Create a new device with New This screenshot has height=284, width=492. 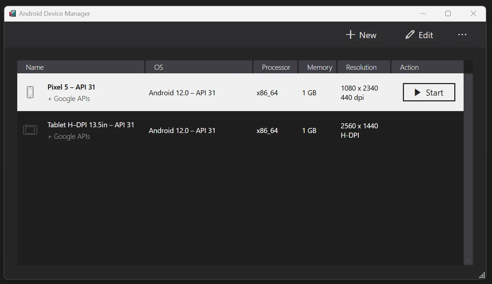(361, 35)
